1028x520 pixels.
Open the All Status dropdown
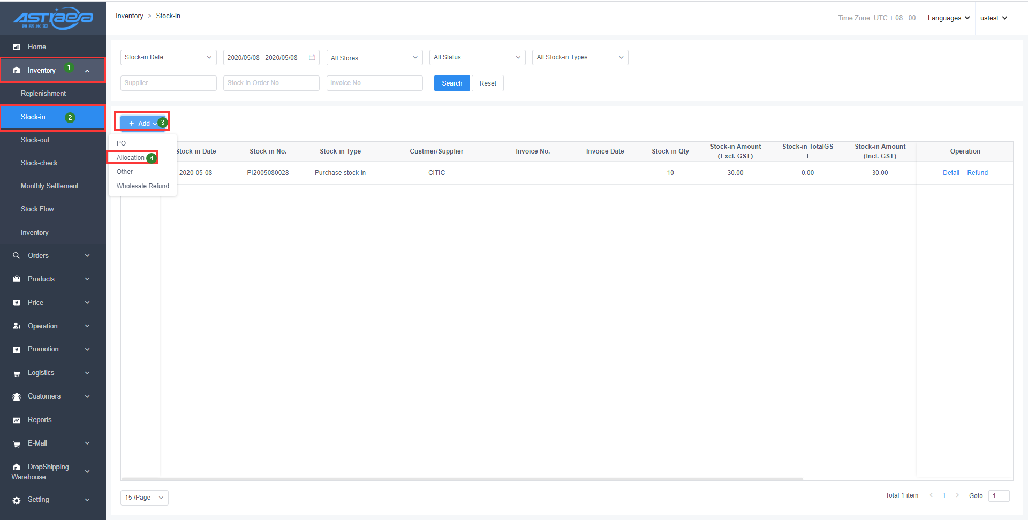pyautogui.click(x=477, y=57)
